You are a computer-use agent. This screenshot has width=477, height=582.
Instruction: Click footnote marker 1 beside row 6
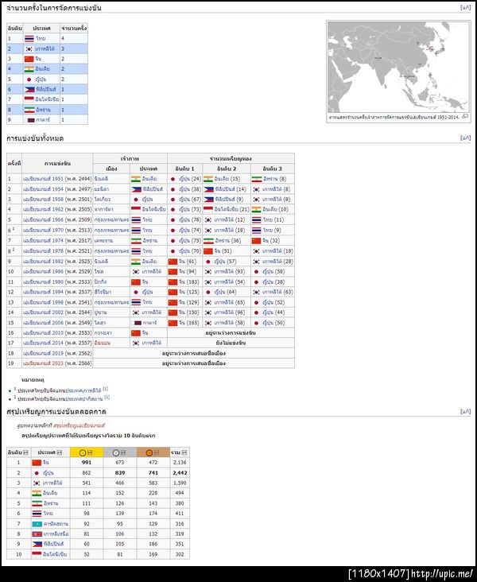(14, 229)
